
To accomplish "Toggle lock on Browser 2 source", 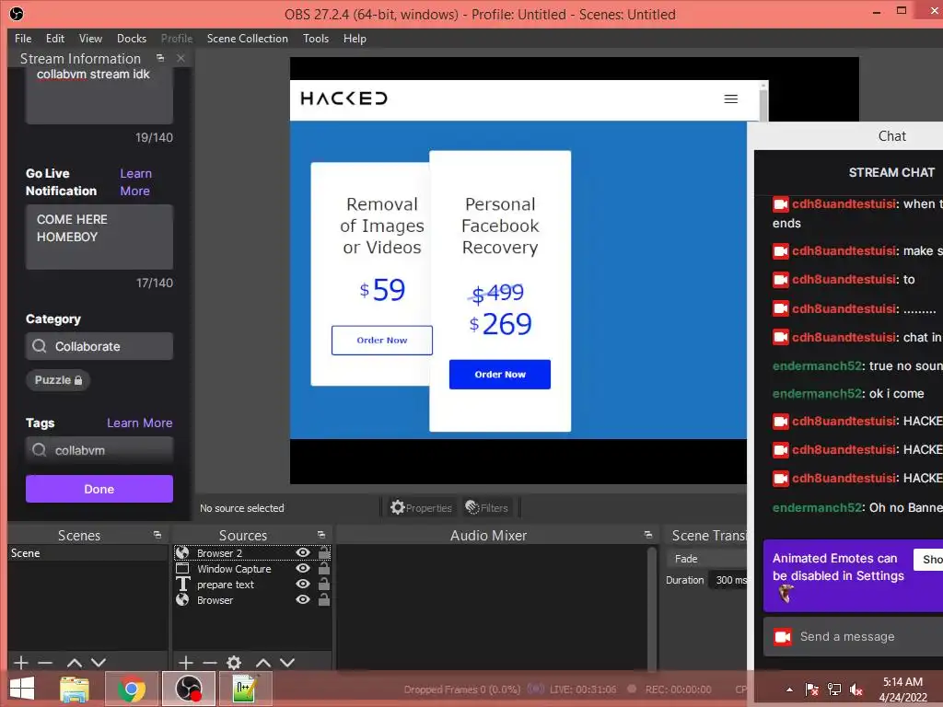I will point(323,552).
